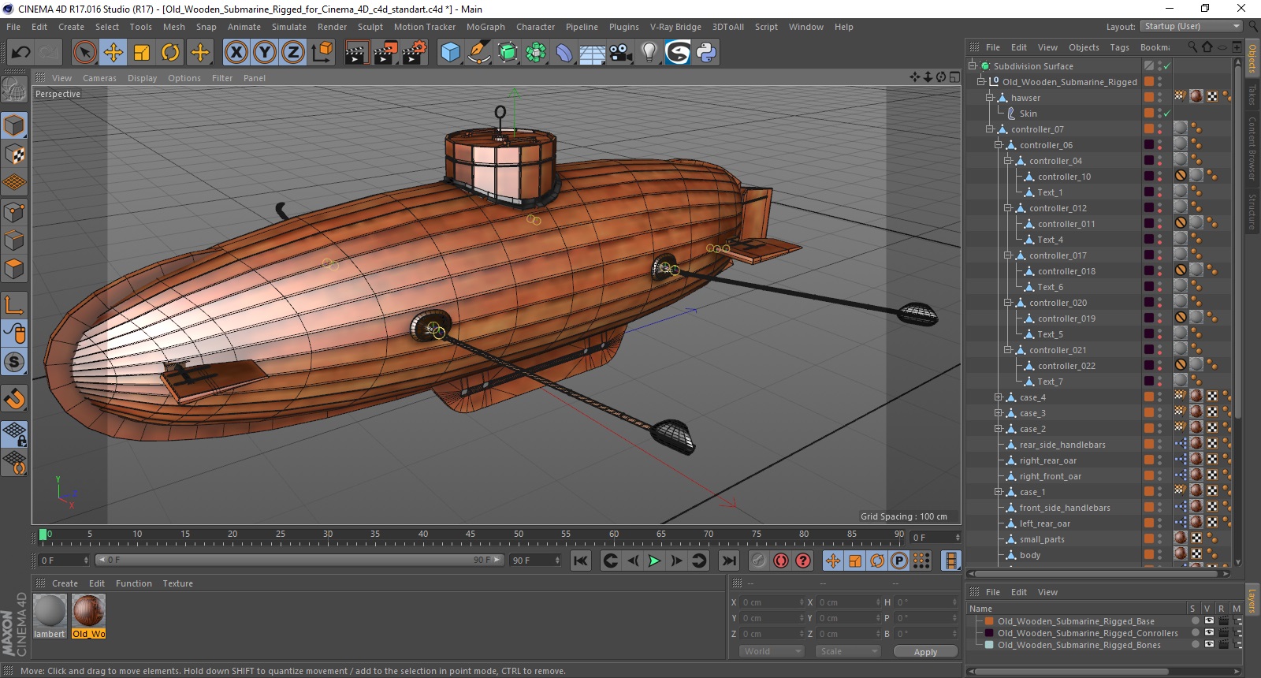This screenshot has height=678, width=1261.
Task: Click Rigged_Bones layer color swatch
Action: [989, 645]
